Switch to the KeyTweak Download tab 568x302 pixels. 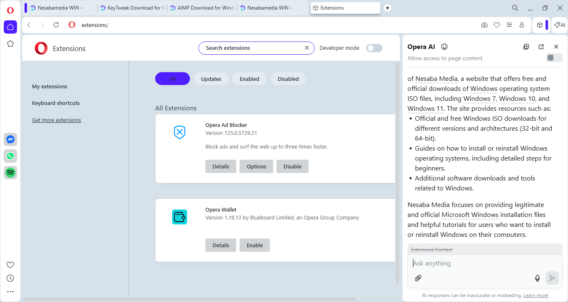[x=132, y=8]
